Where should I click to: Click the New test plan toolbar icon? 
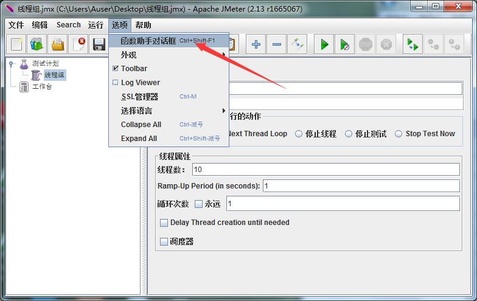point(16,44)
